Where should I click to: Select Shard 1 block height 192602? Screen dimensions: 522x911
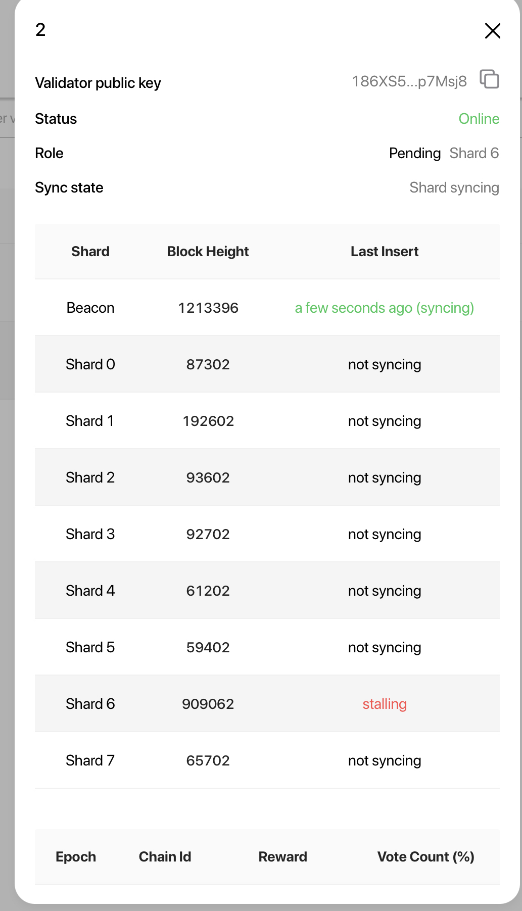coord(208,421)
